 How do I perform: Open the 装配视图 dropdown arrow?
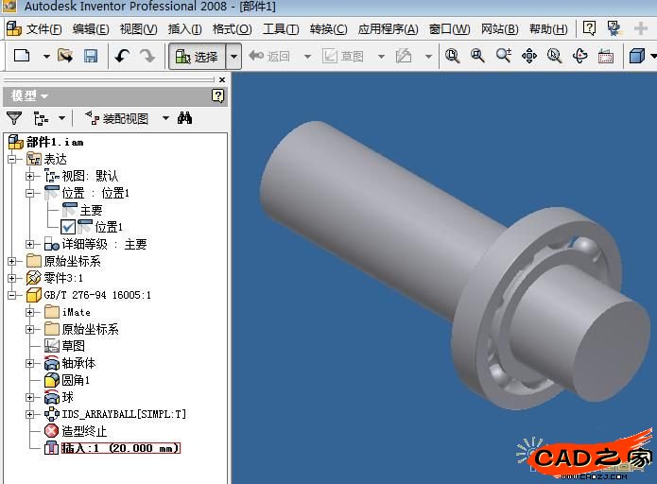point(166,118)
